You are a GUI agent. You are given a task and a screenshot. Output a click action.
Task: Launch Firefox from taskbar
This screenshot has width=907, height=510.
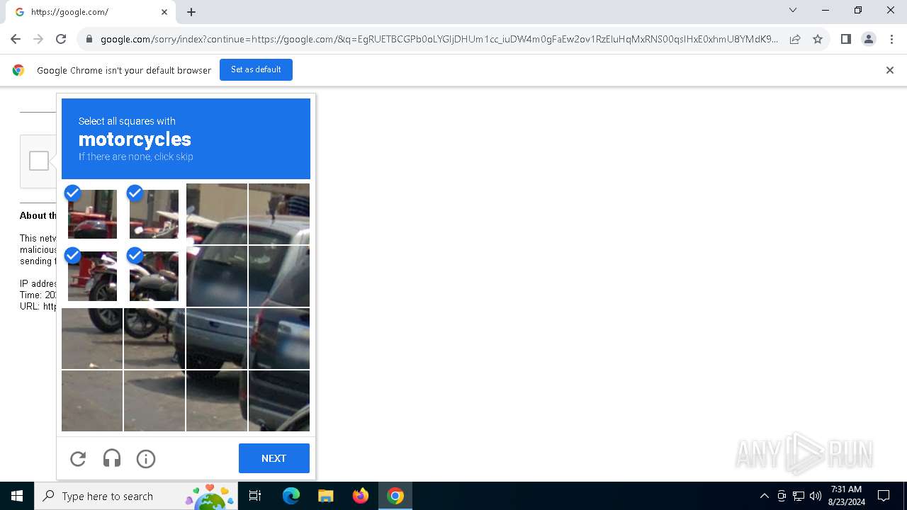point(361,496)
